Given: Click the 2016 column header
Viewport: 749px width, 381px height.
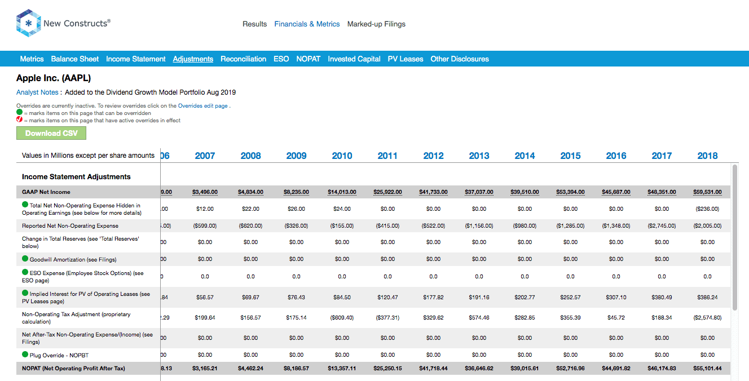Looking at the screenshot, I should (x=616, y=156).
